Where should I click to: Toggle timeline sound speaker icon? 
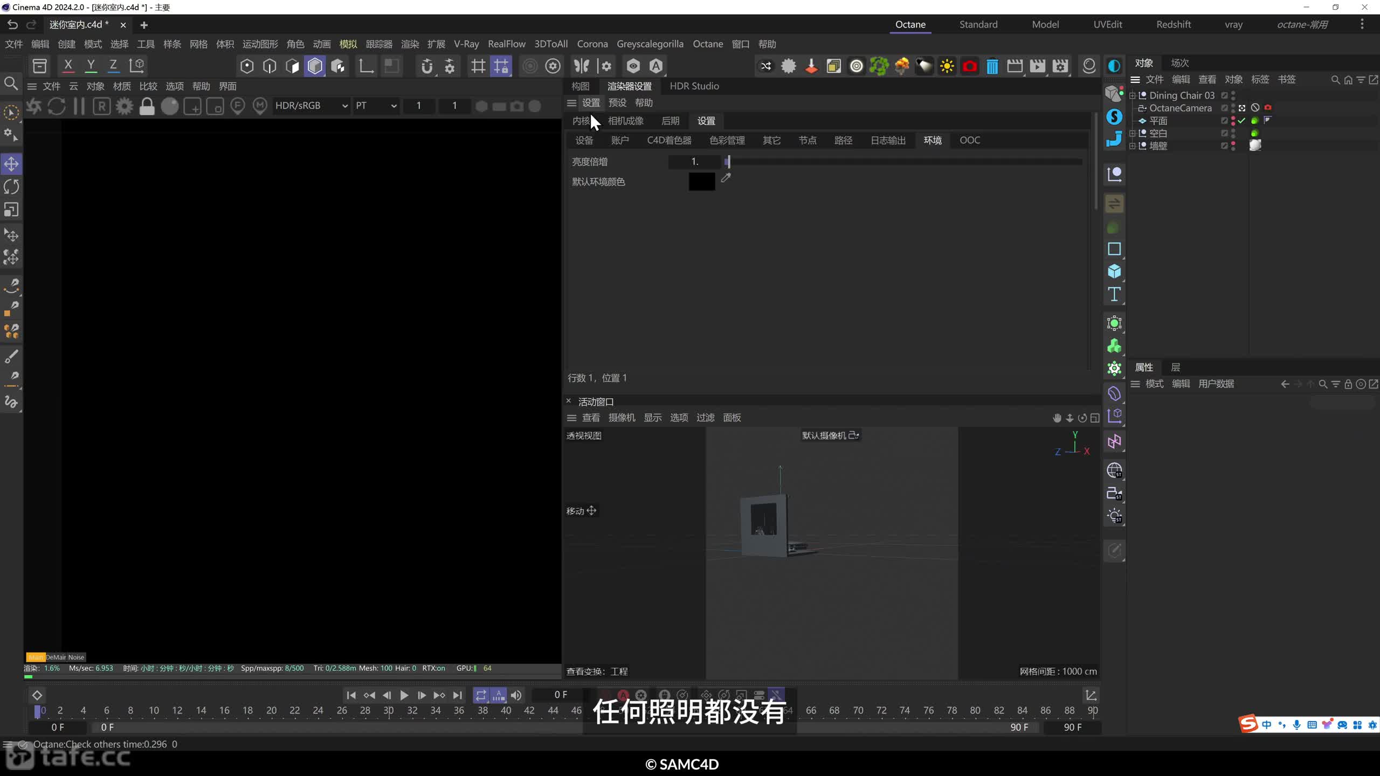pos(516,695)
